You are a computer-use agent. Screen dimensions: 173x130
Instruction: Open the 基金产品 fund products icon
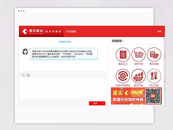click(x=138, y=76)
